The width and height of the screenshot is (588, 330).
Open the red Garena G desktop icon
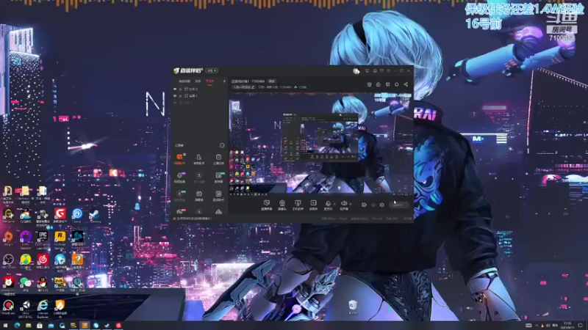pos(60,213)
